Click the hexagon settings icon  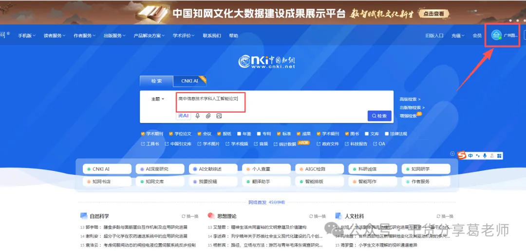[x=452, y=154]
